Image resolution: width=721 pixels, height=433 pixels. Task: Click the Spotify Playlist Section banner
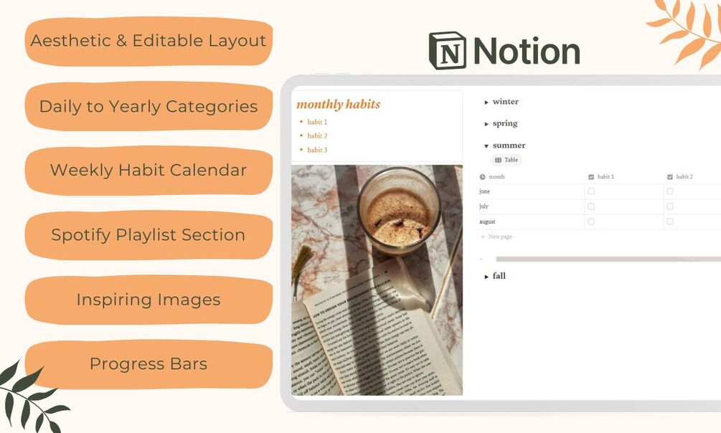tap(149, 235)
